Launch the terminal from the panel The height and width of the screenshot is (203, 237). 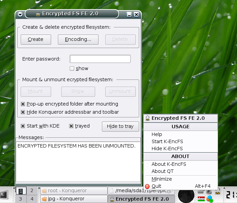coord(4,195)
